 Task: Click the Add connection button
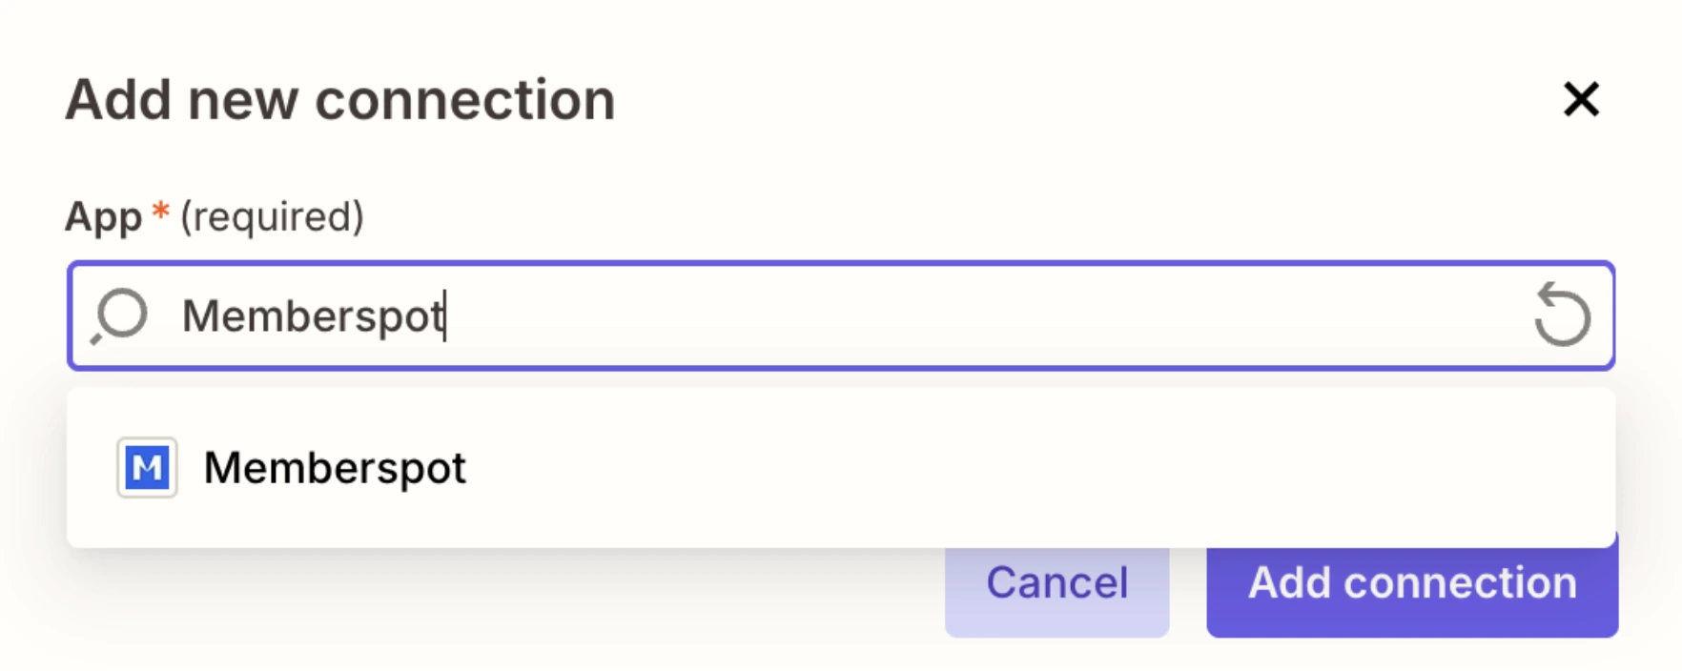[1410, 584]
